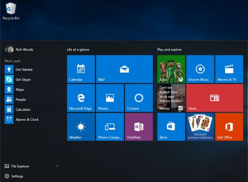Open the People app icon
This screenshot has height=182, width=248.
pos(9,100)
